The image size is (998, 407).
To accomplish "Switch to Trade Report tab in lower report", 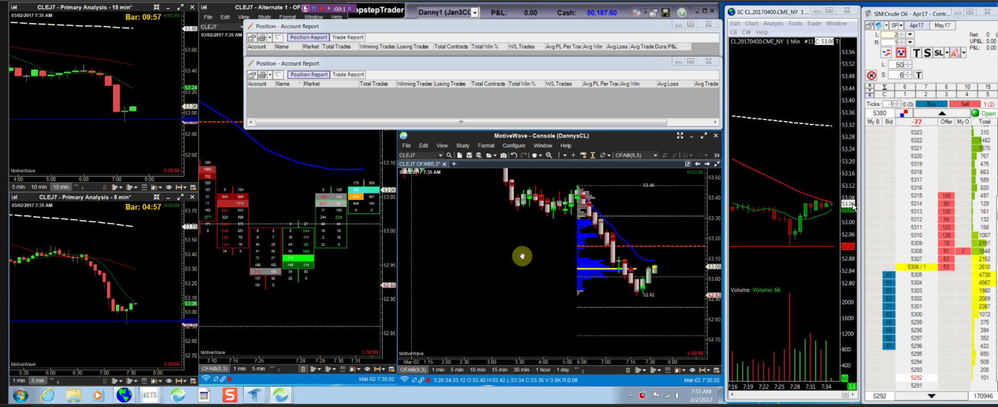I will (348, 75).
